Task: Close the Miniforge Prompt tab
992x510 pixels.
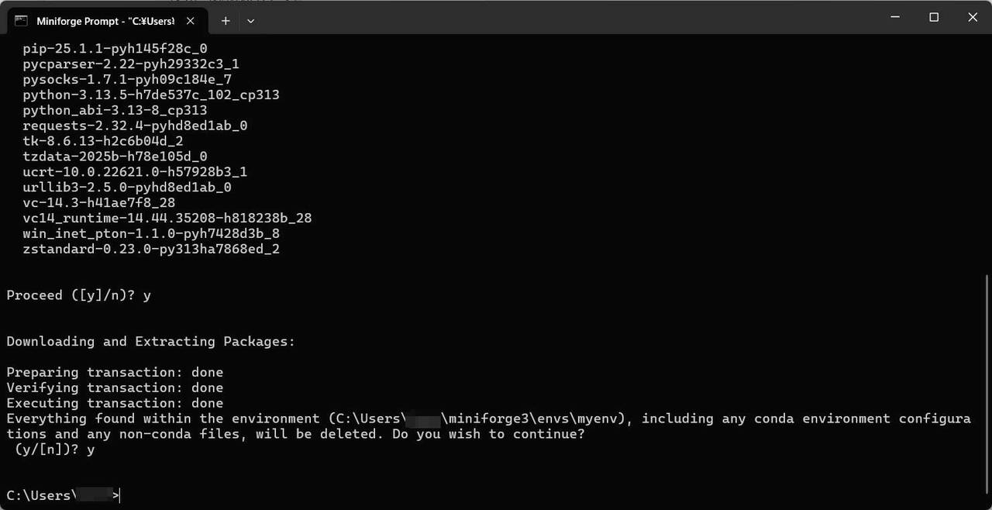Action: coord(191,21)
